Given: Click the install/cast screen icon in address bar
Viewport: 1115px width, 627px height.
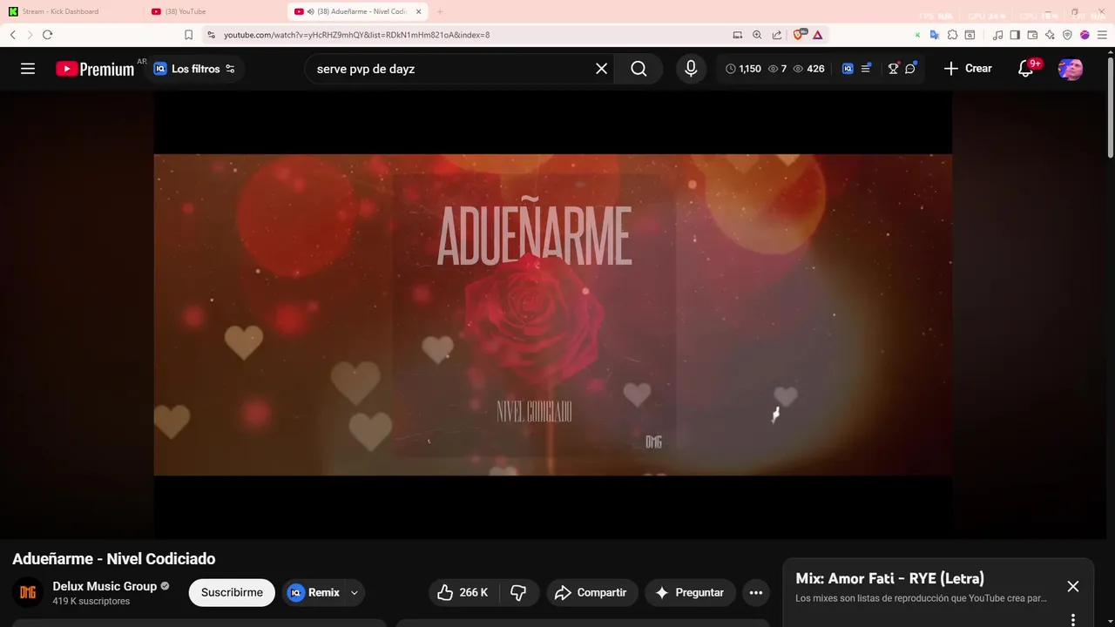Looking at the screenshot, I should pos(738,35).
